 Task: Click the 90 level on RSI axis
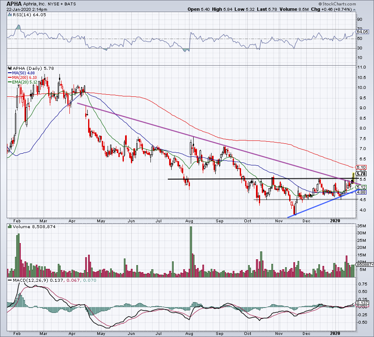pos(359,19)
